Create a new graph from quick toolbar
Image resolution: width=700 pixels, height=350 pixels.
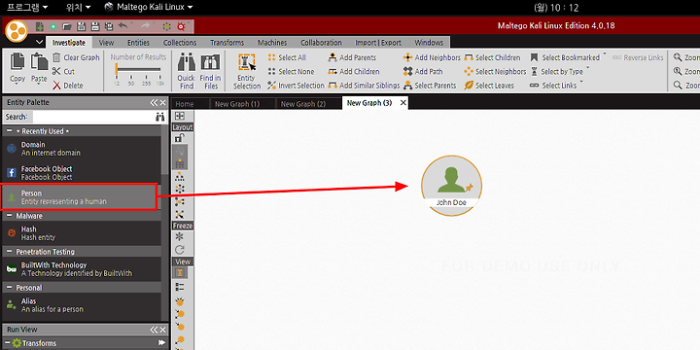(x=40, y=26)
